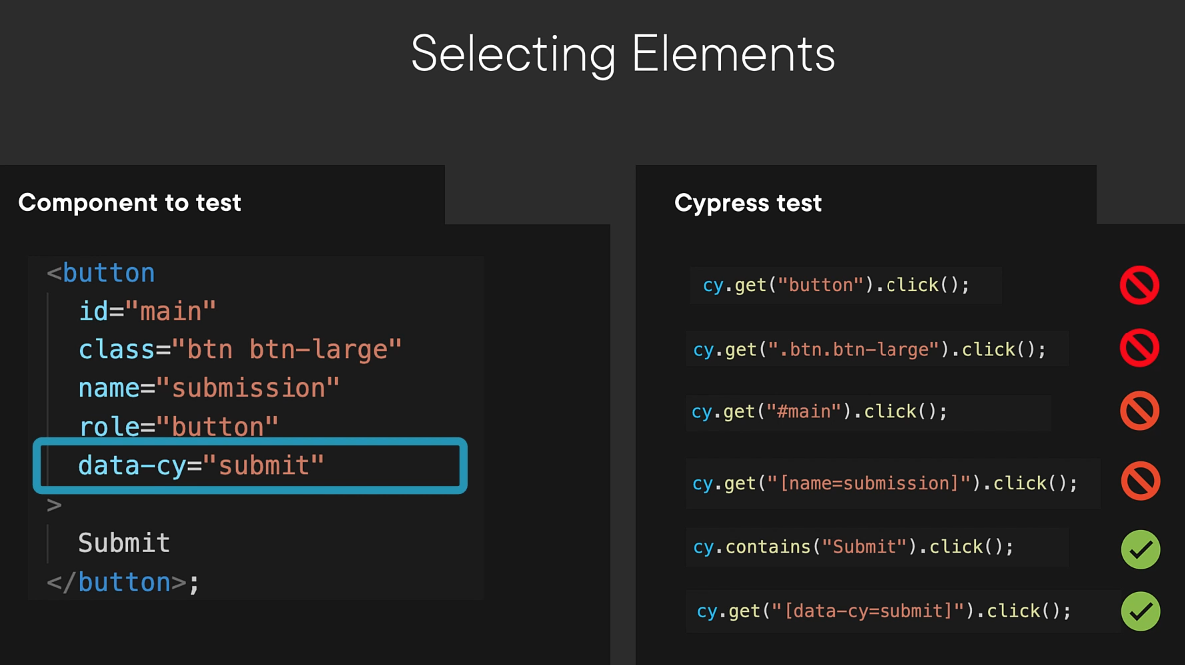1185x665 pixels.
Task: Click the name="submission" attribute
Action: 209,387
